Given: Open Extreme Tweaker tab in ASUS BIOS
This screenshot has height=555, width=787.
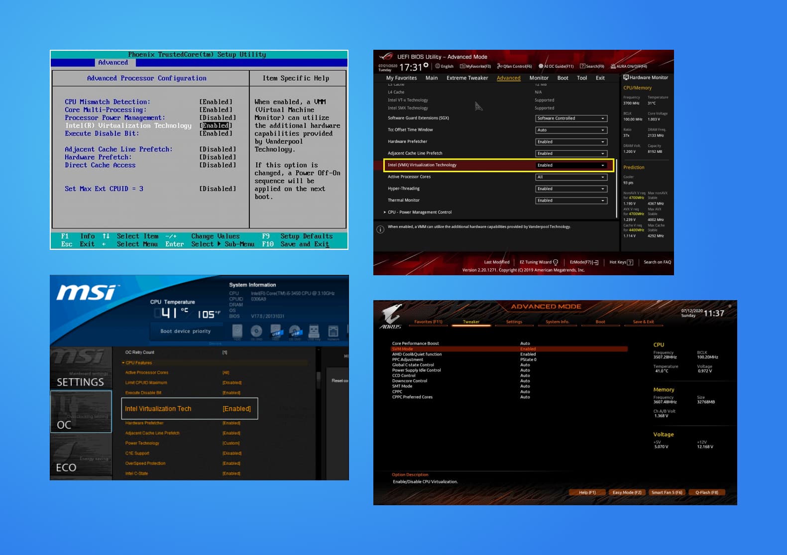Looking at the screenshot, I should point(467,78).
